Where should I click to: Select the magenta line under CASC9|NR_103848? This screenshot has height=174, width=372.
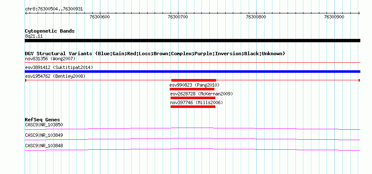[192, 150]
